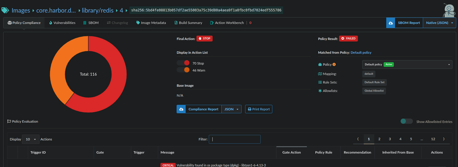This screenshot has width=458, height=167.
Task: Go to previous page arrow in pagination
Action: pyautogui.click(x=358, y=139)
